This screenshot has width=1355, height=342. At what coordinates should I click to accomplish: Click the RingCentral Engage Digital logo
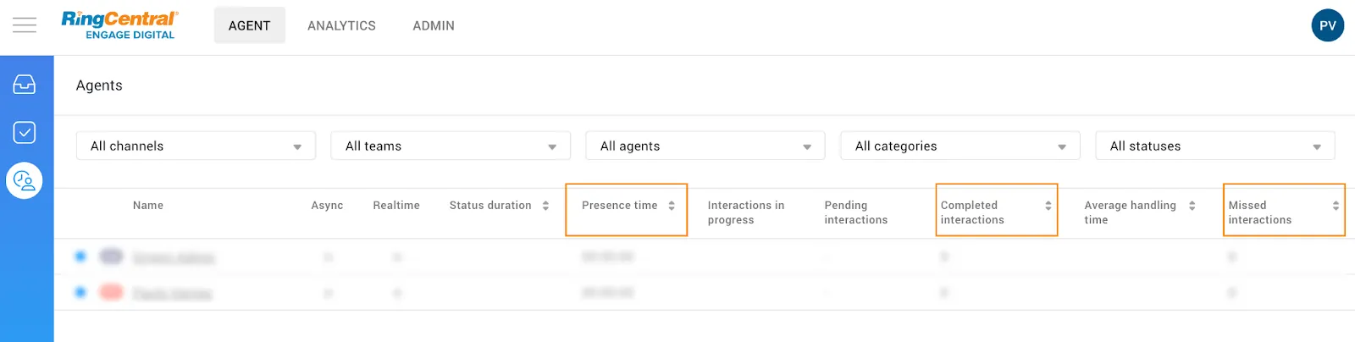coord(119,25)
